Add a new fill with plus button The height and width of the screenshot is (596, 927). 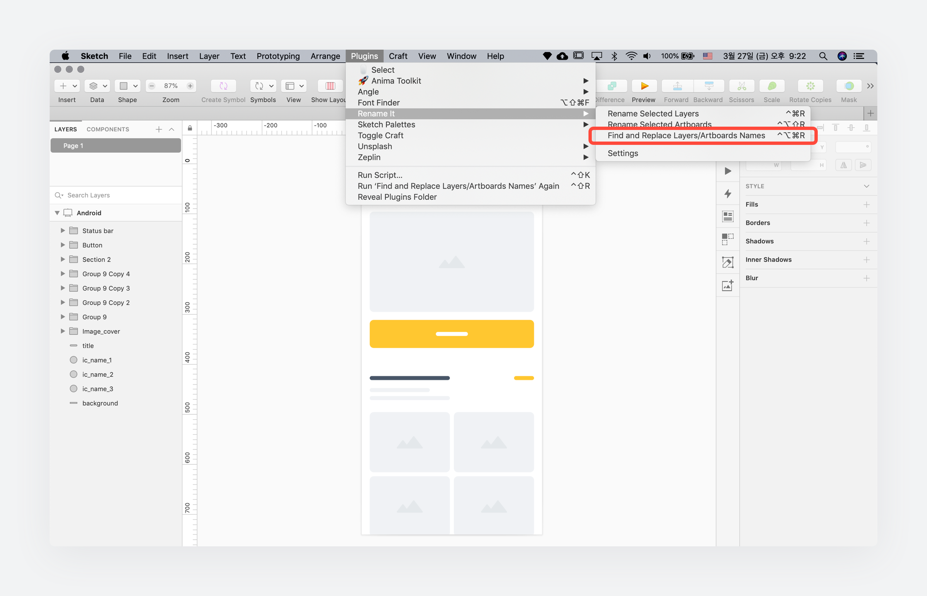867,204
